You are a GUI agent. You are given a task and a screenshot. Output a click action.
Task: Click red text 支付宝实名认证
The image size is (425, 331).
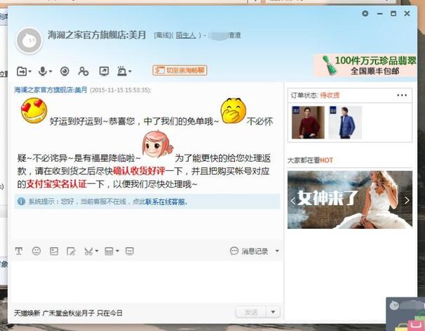click(56, 184)
